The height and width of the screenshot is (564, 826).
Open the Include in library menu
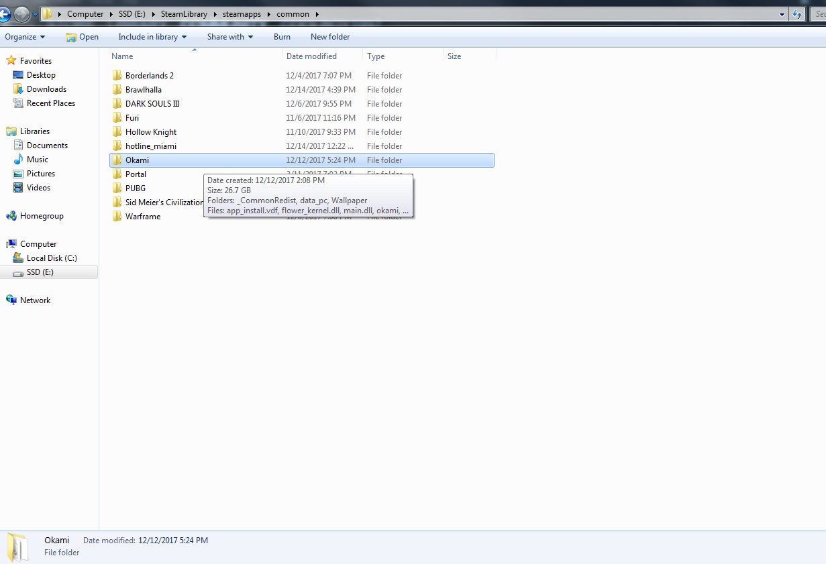[x=152, y=37]
